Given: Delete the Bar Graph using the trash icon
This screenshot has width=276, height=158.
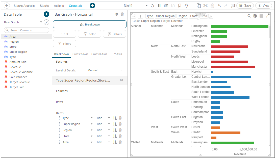Looking at the screenshot, I should (122, 14).
